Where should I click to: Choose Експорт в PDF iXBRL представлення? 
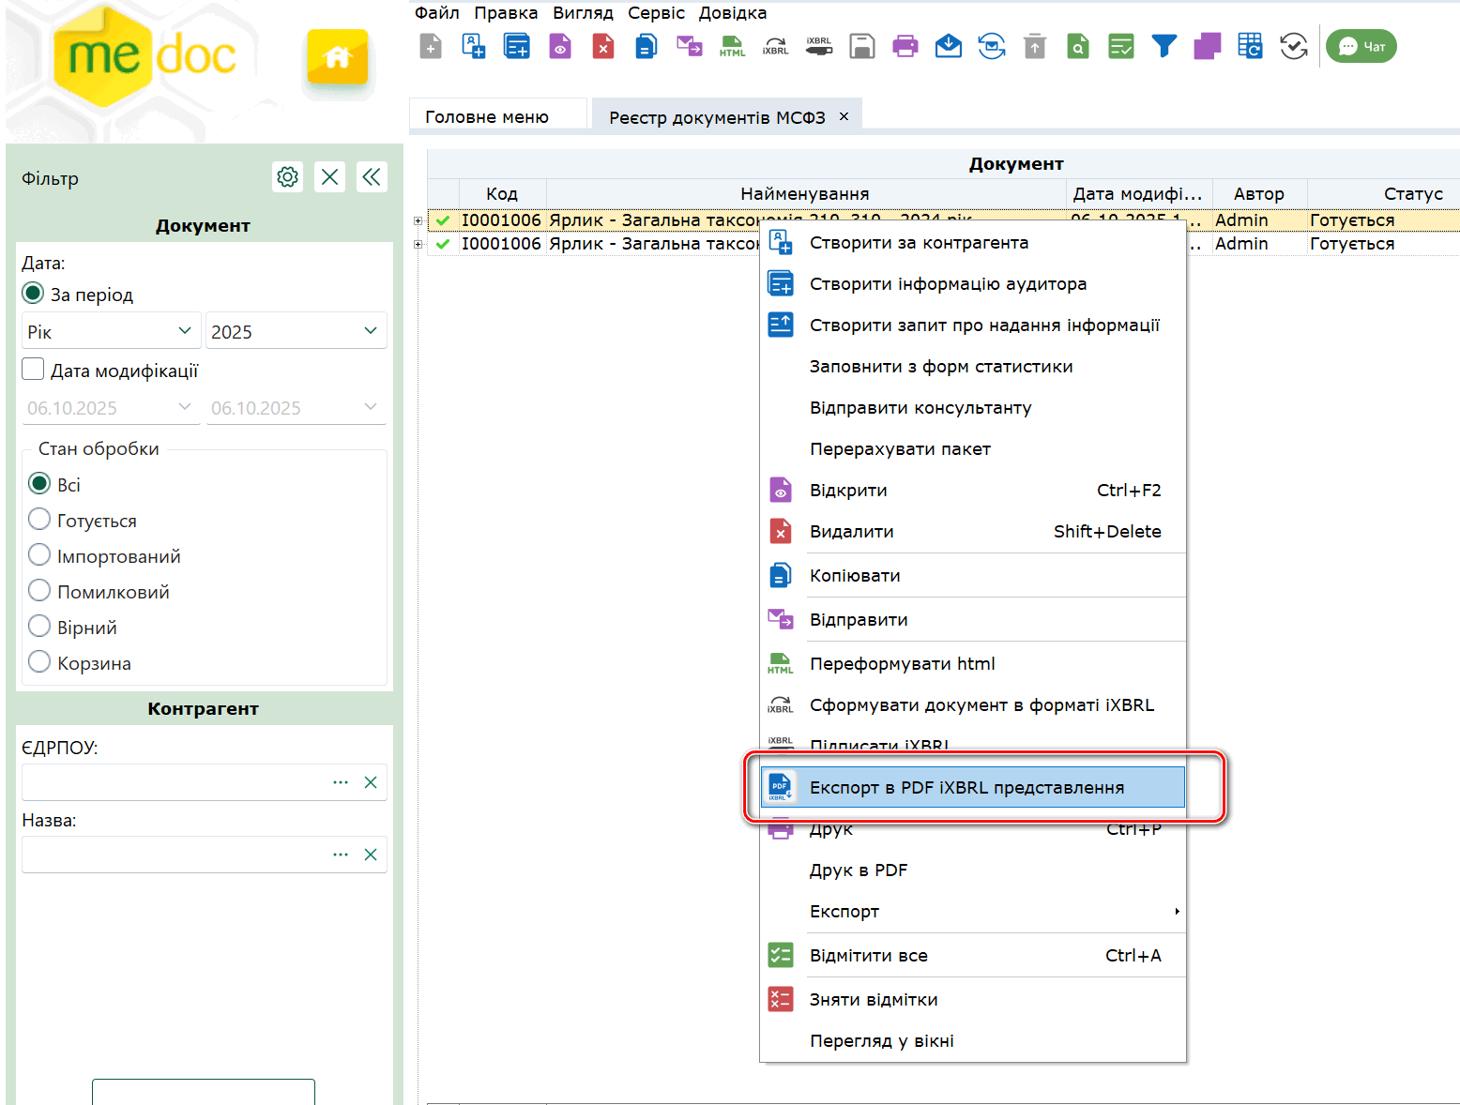tap(972, 787)
